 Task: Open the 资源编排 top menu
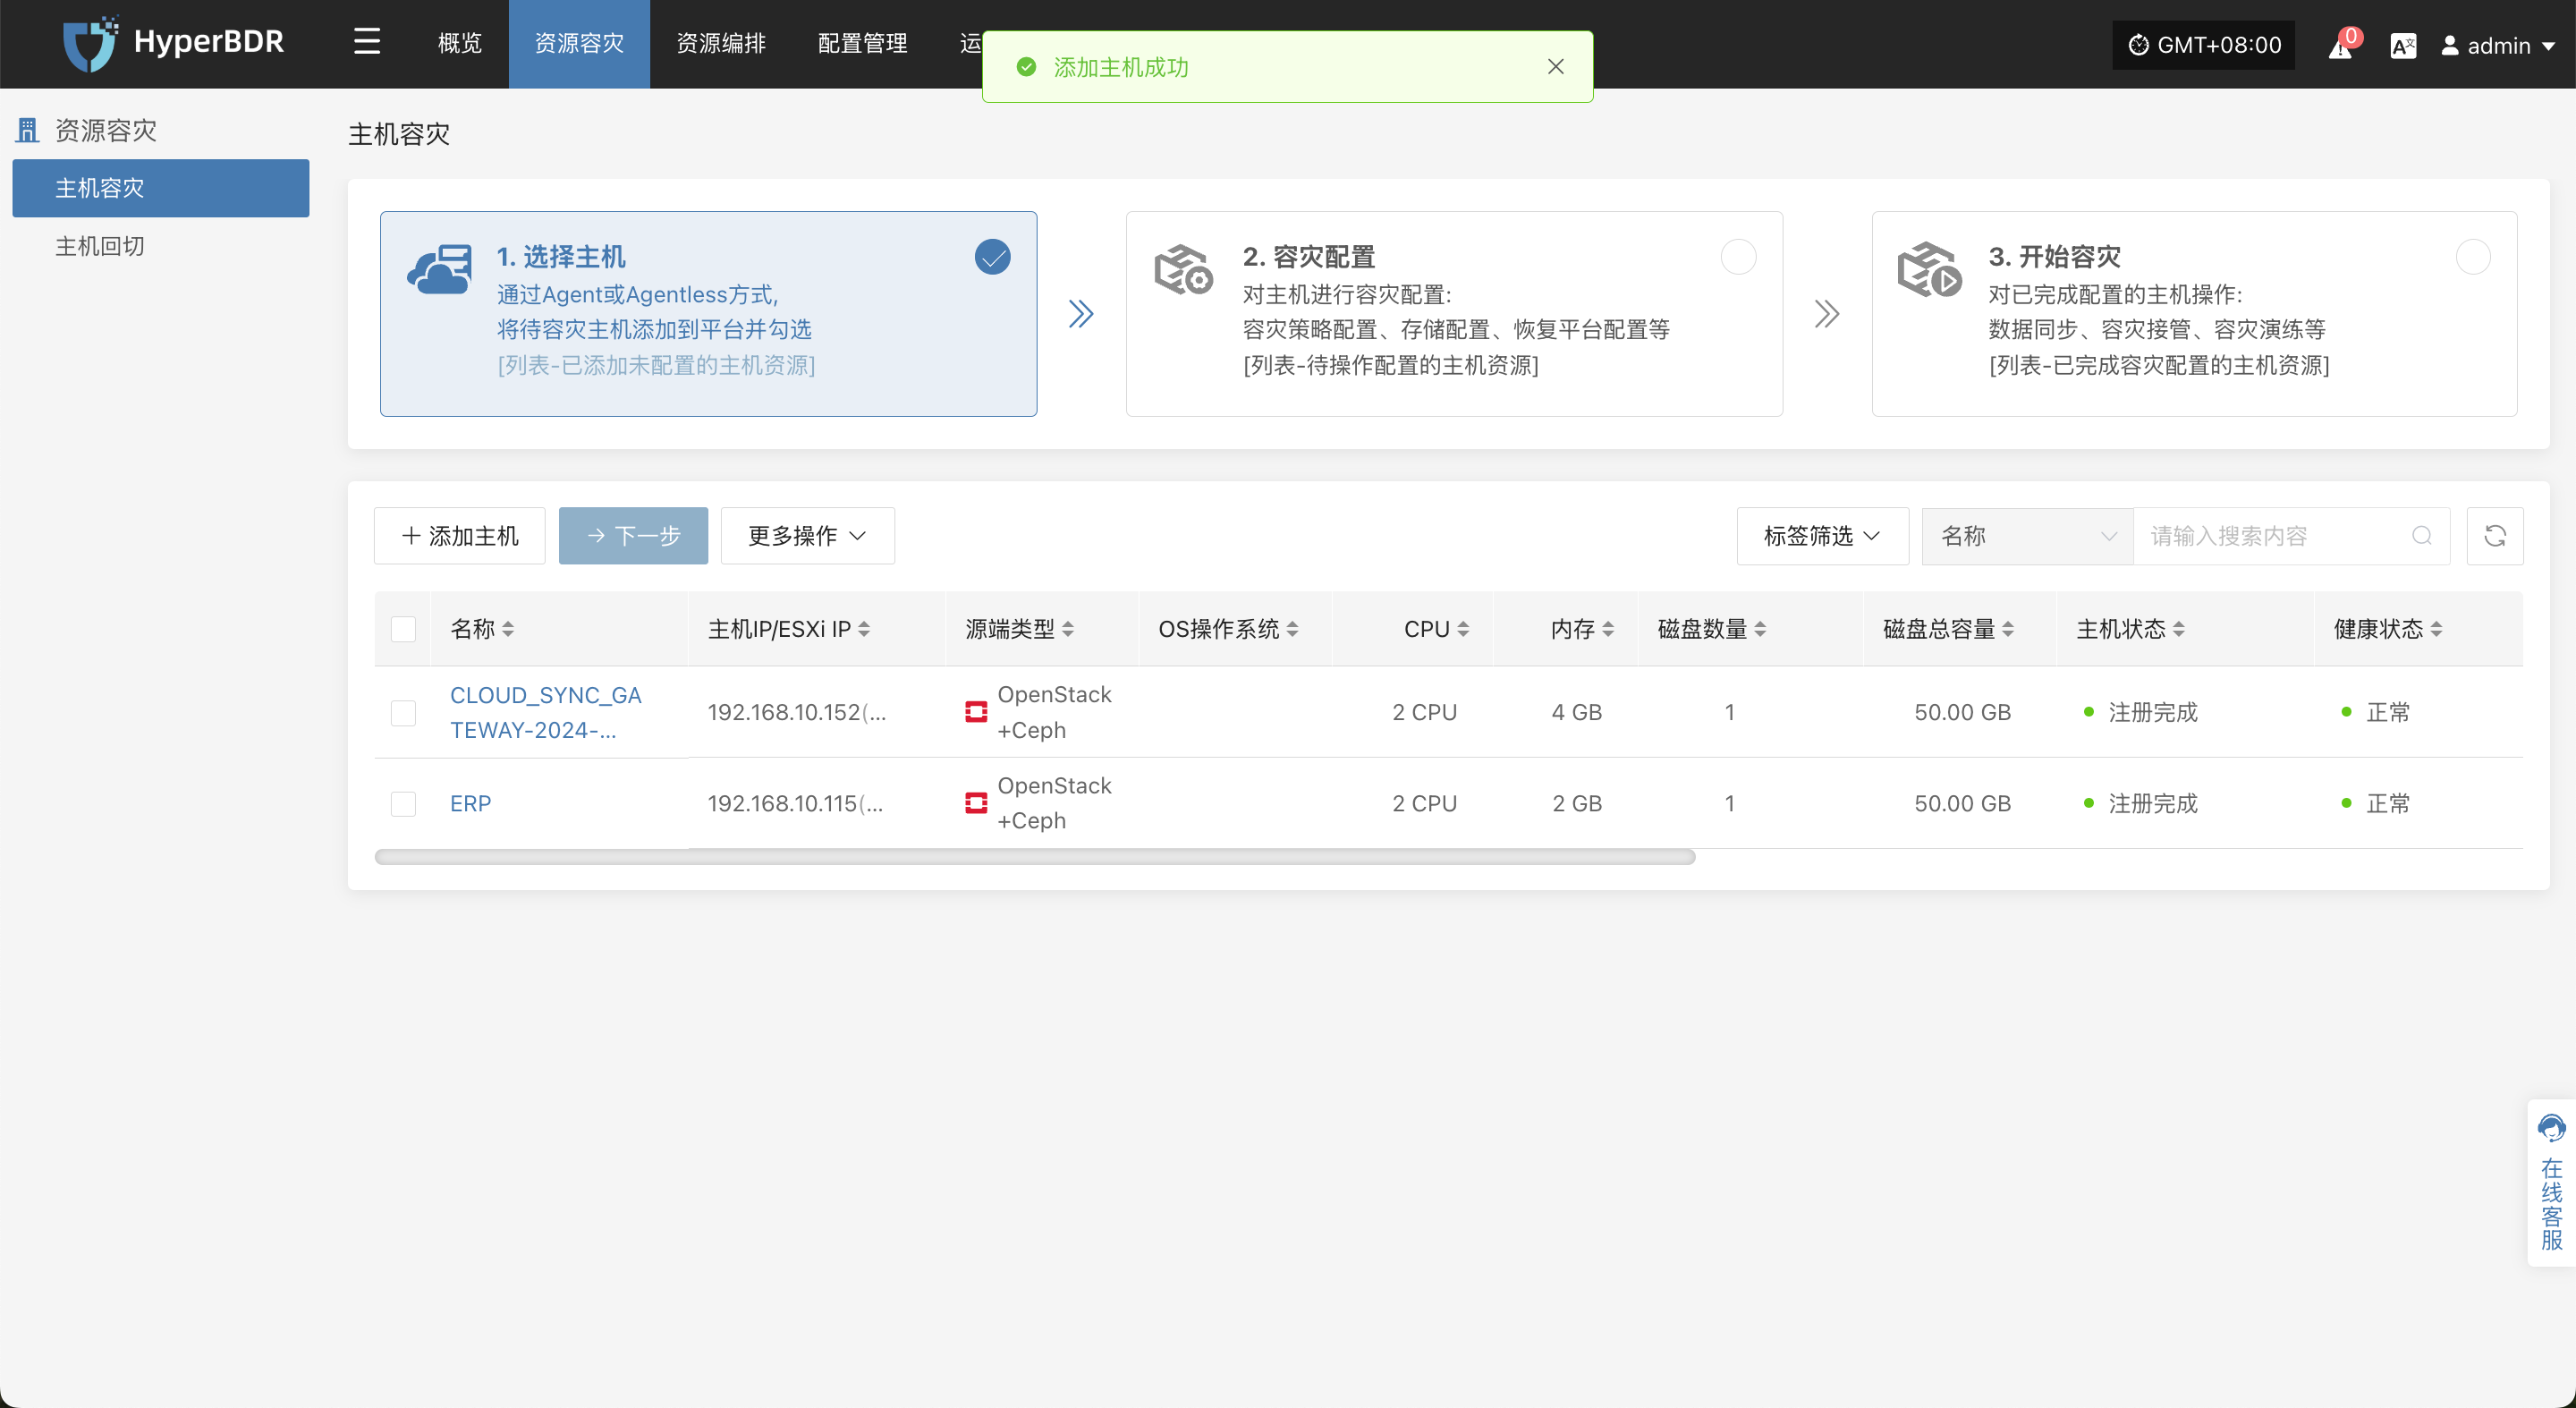721,43
